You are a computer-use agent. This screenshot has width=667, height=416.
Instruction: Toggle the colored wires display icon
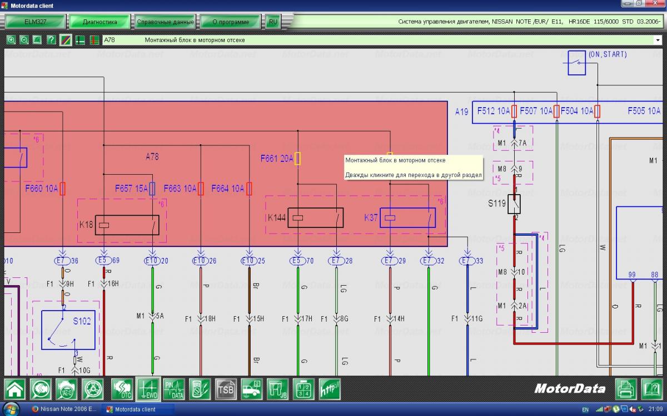click(x=65, y=40)
